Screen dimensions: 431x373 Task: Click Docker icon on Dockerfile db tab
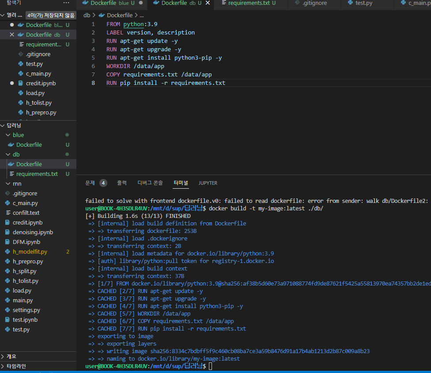pyautogui.click(x=156, y=3)
